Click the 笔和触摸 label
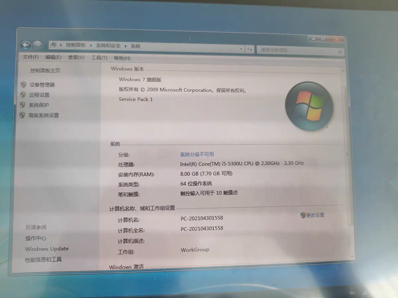 pos(129,195)
